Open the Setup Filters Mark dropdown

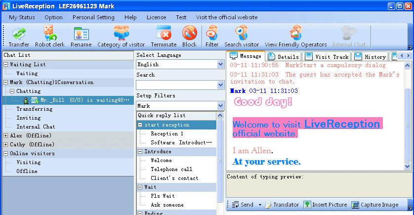221,106
